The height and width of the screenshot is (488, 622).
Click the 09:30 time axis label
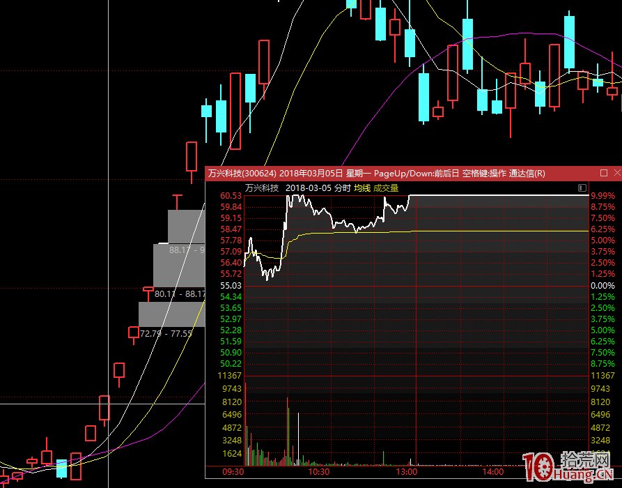(233, 472)
